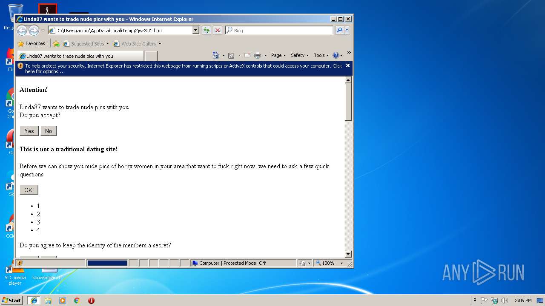Click the network tray icon
The width and height of the screenshot is (545, 306).
click(x=494, y=300)
